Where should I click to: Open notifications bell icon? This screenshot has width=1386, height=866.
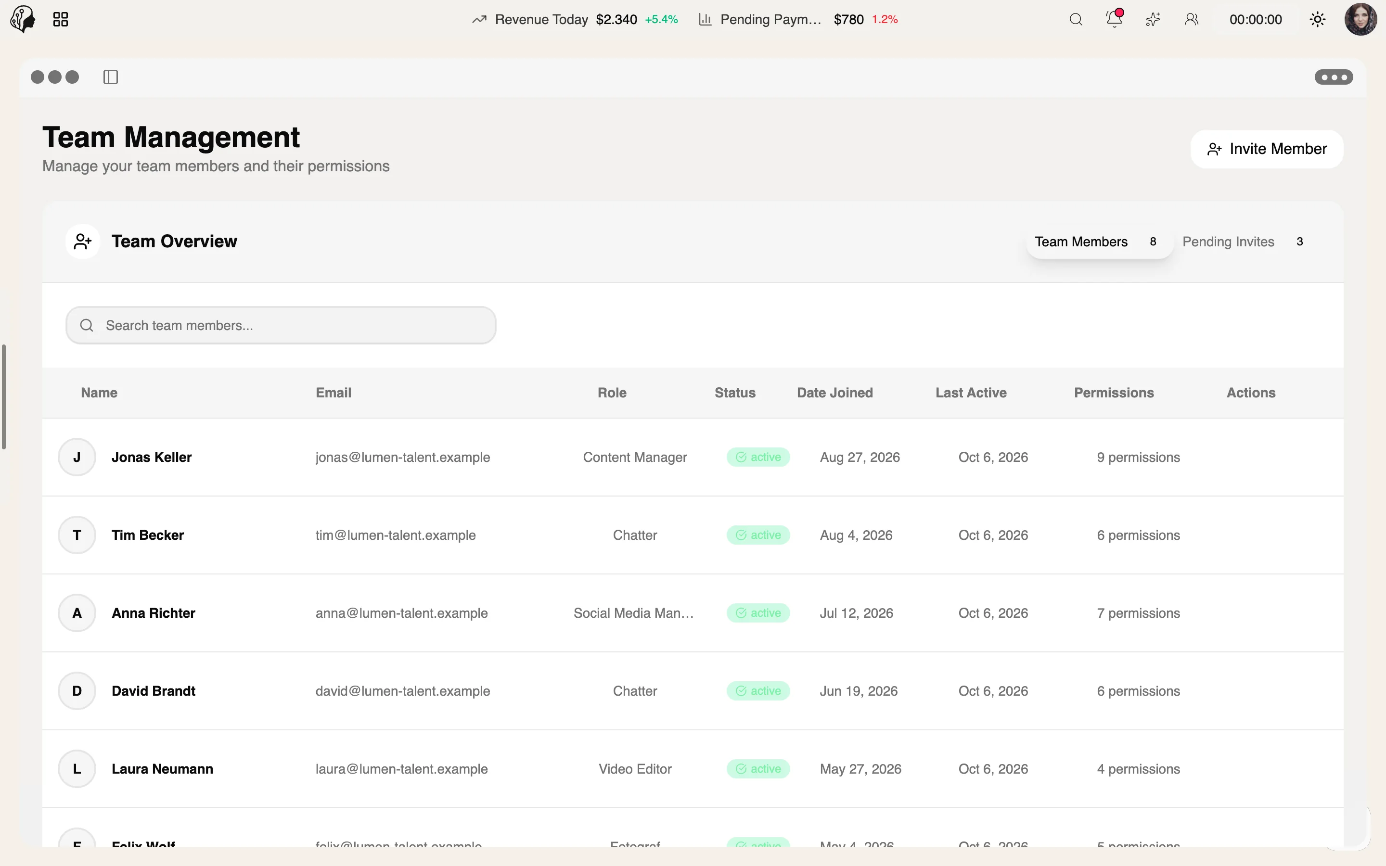pos(1114,19)
